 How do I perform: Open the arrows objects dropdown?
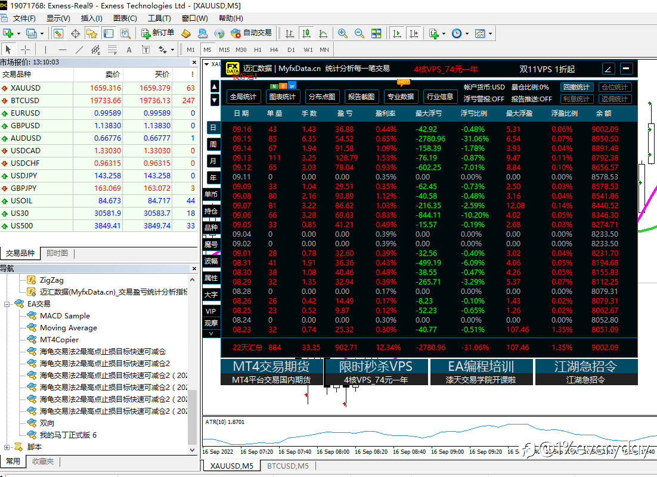[x=173, y=49]
